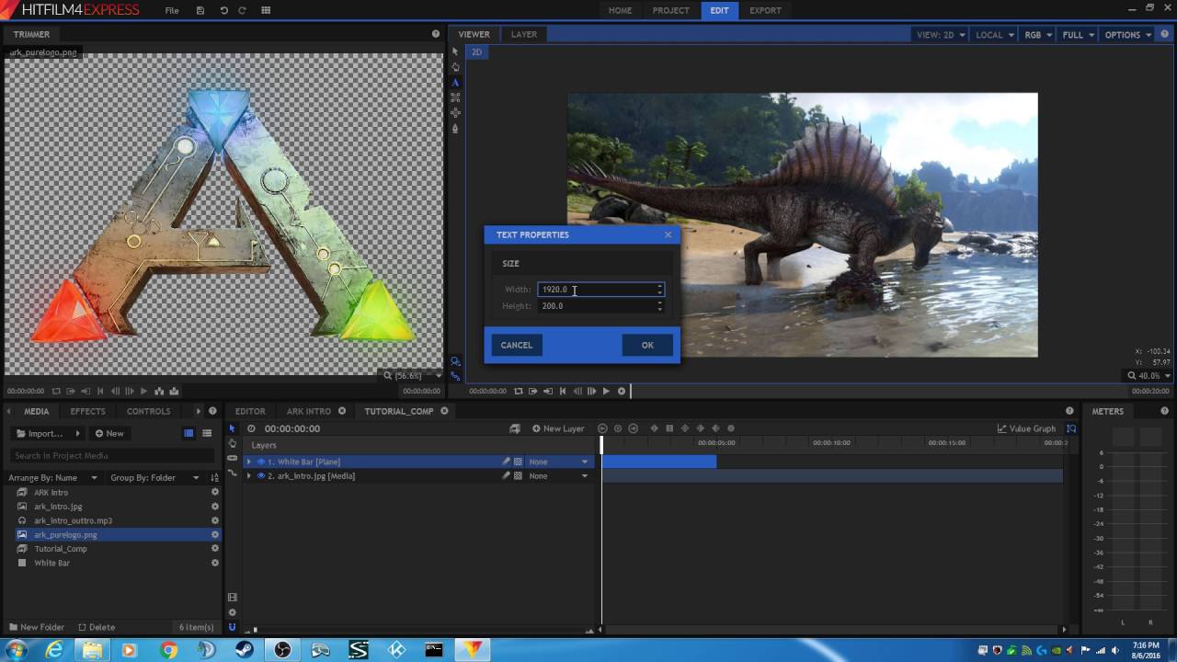The height and width of the screenshot is (662, 1177).
Task: Toggle transparency checker on White Bar layer
Action: click(x=518, y=462)
